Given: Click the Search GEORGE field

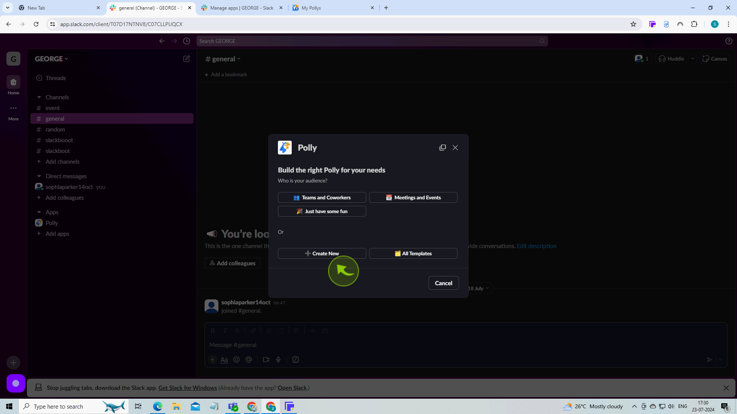Looking at the screenshot, I should (372, 41).
